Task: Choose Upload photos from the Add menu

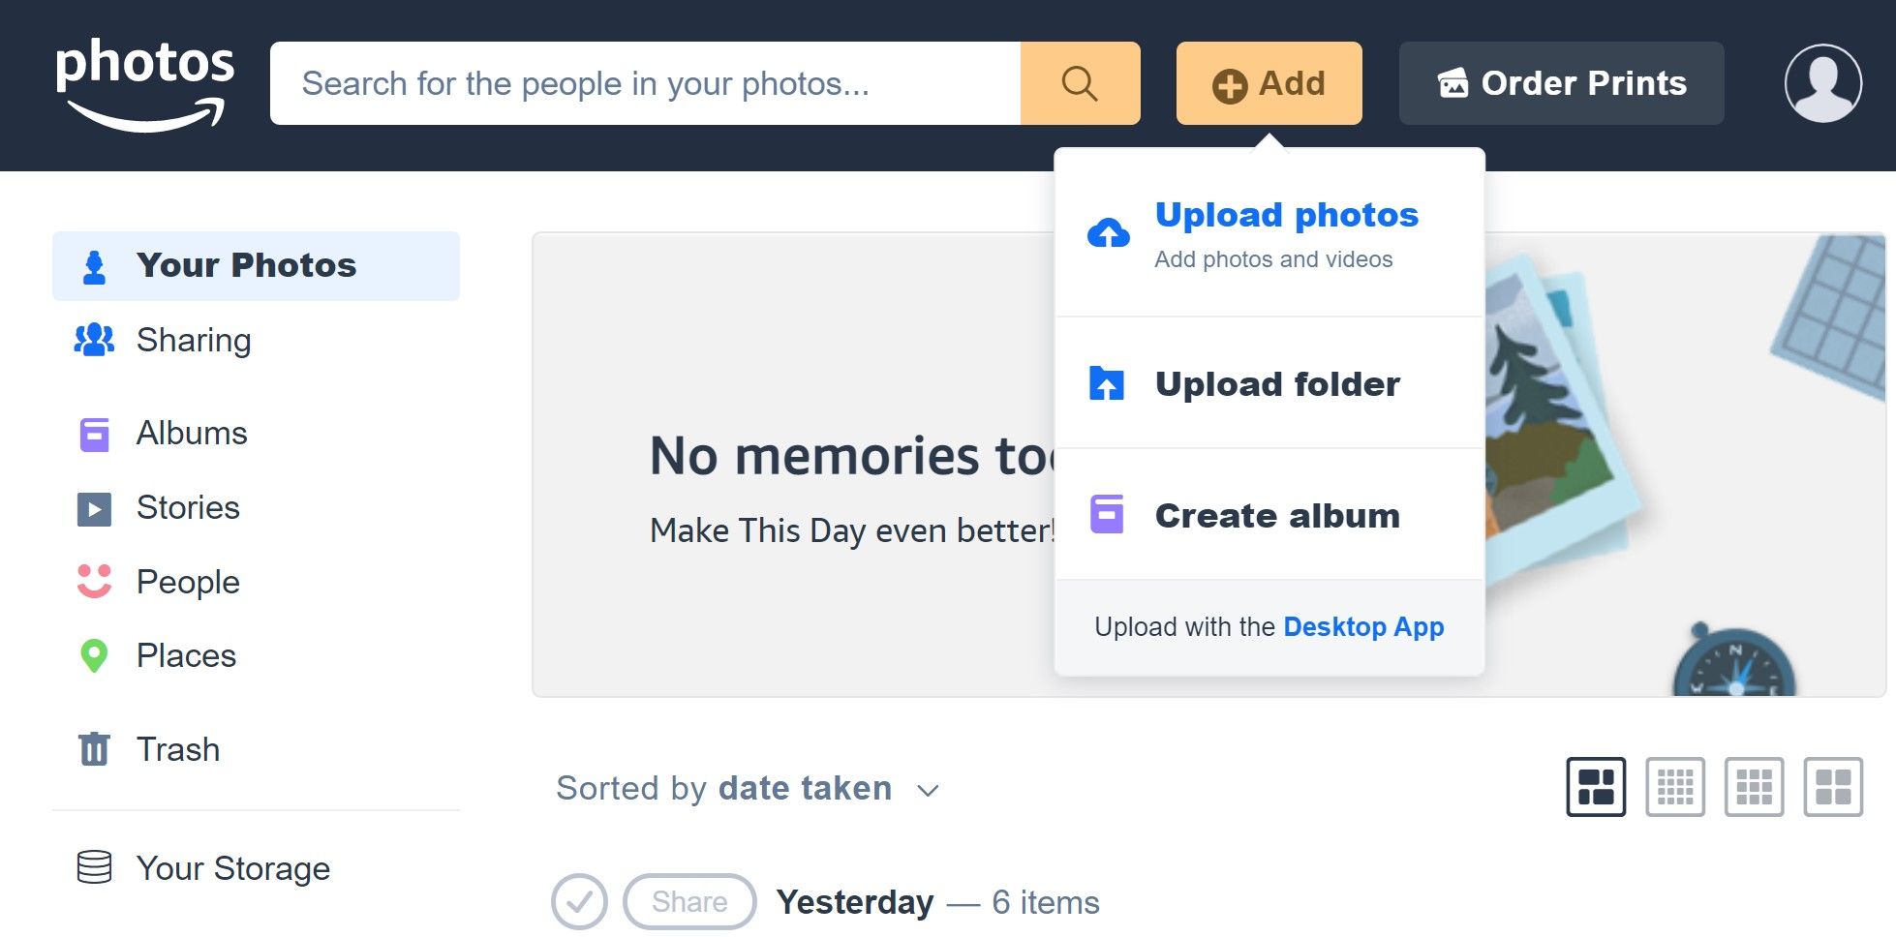Action: click(x=1286, y=215)
